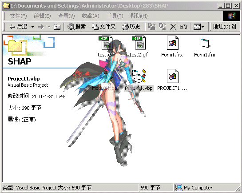Viewport: 242px width, 193px height.
Task: Select the PROJECT1 file icon
Action: point(173,76)
